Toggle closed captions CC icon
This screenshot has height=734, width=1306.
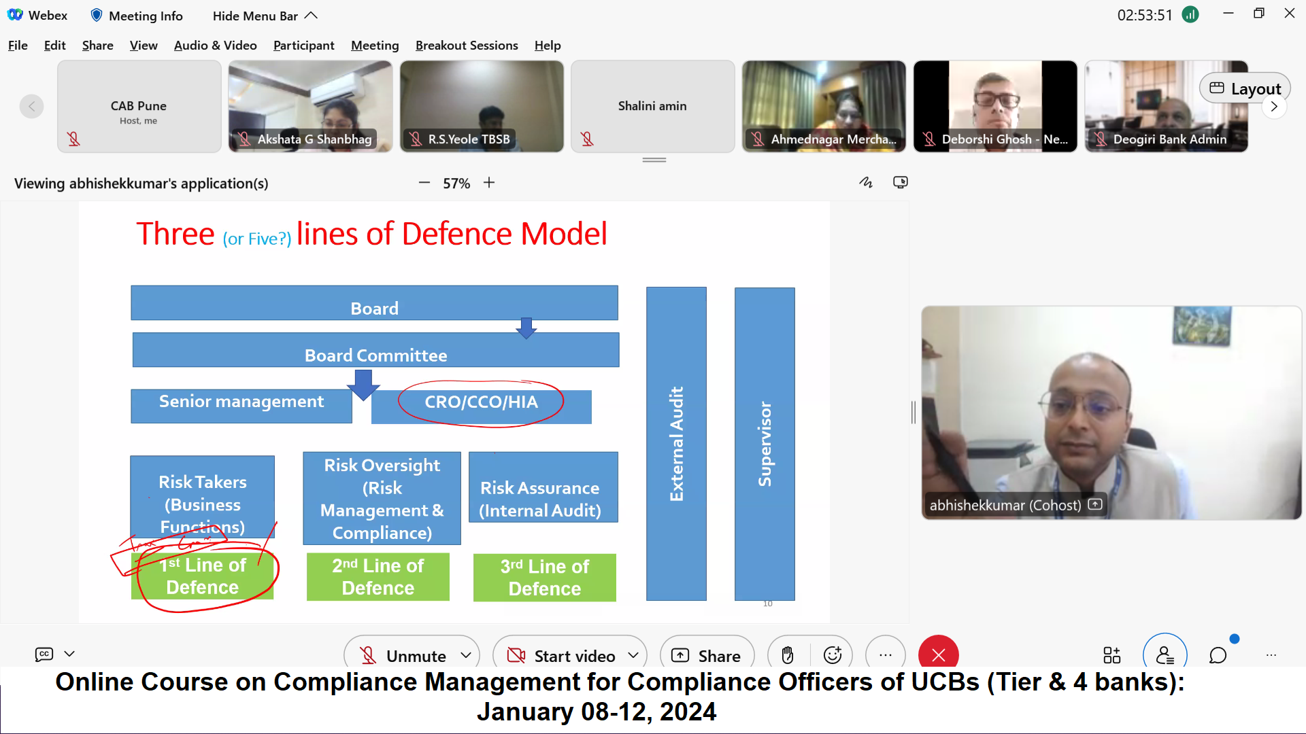click(x=44, y=654)
